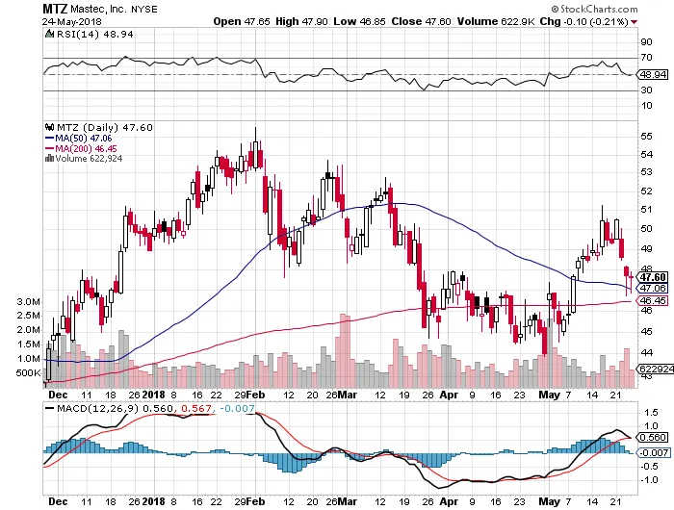This screenshot has height=510, width=674.
Task: Click the price axis label 49
Action: point(646,249)
